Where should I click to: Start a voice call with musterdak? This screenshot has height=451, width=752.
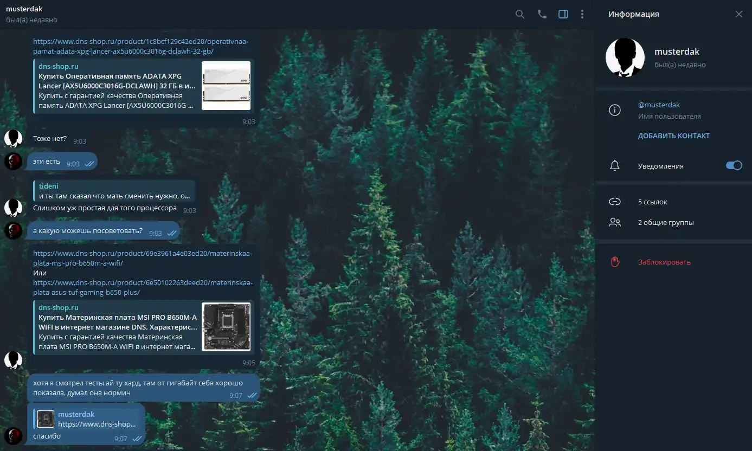(542, 15)
